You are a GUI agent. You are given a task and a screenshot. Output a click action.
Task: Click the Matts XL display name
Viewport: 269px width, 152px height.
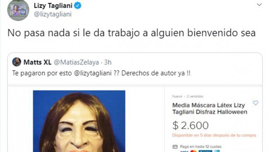tap(37, 62)
